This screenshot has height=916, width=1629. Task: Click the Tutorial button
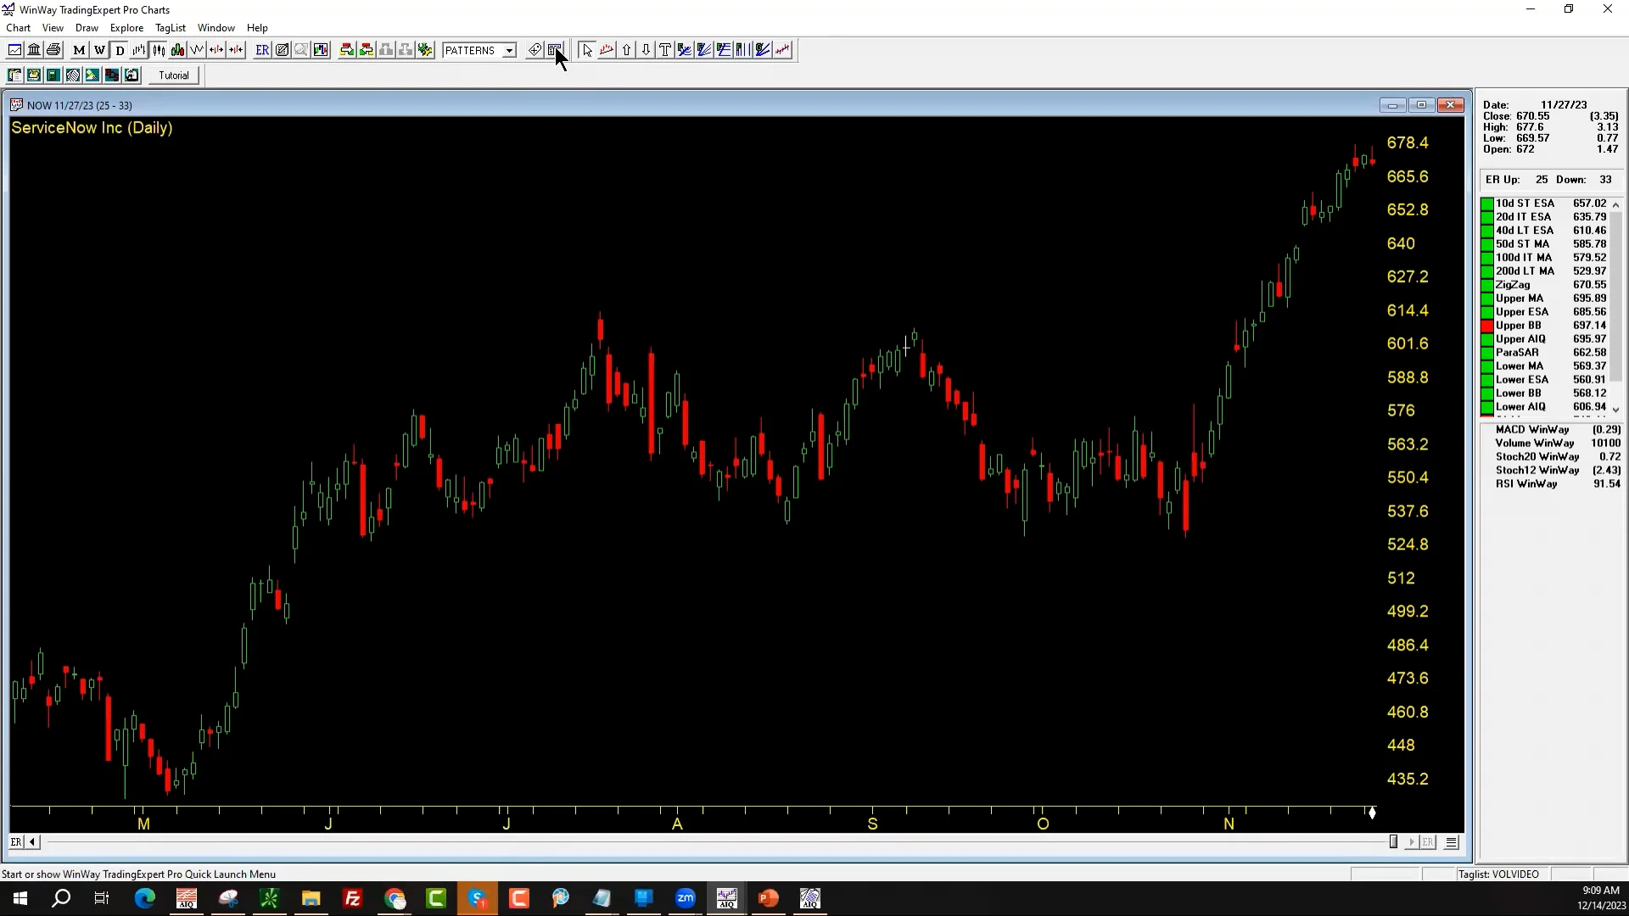(x=174, y=75)
